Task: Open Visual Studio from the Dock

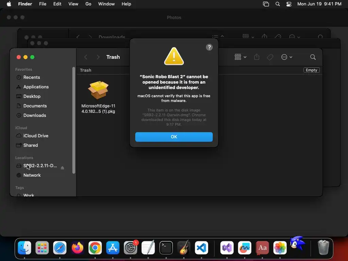Action: pos(227,248)
